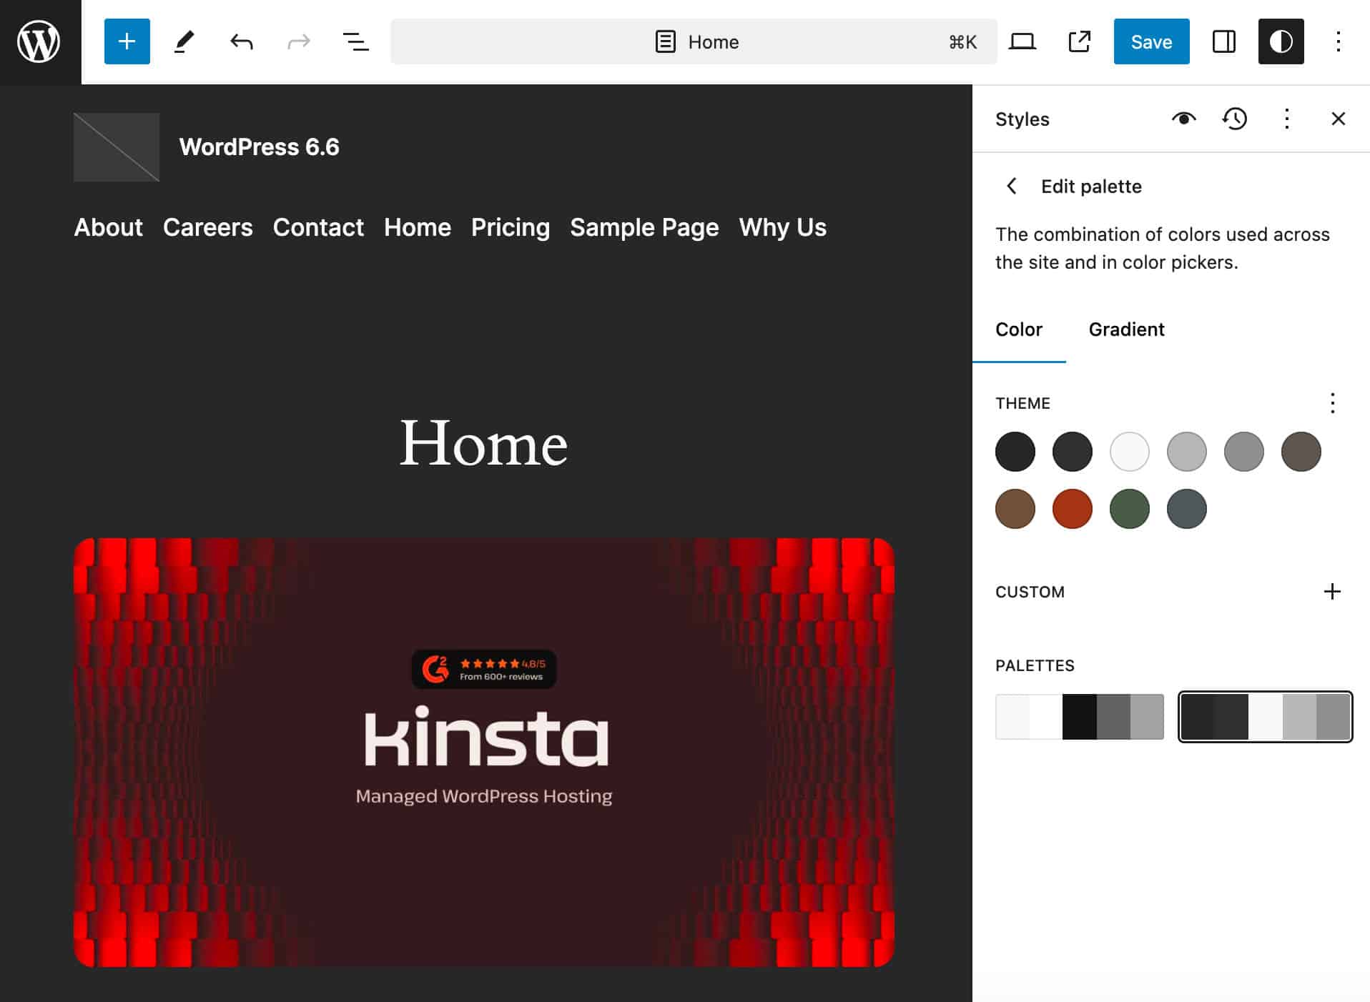
Task: Switch to the Gradient tab
Action: click(1126, 329)
